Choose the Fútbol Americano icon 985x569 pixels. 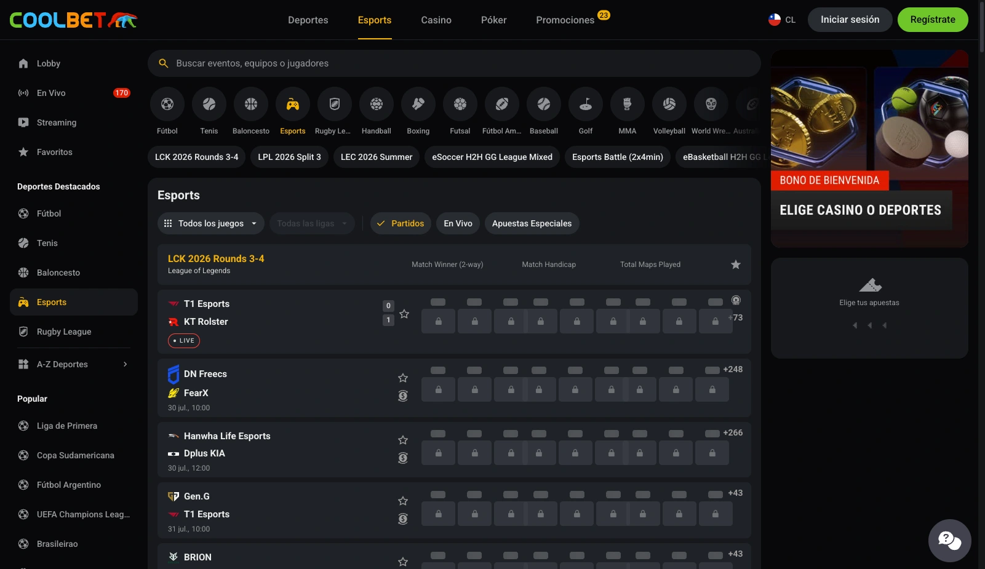(x=502, y=105)
